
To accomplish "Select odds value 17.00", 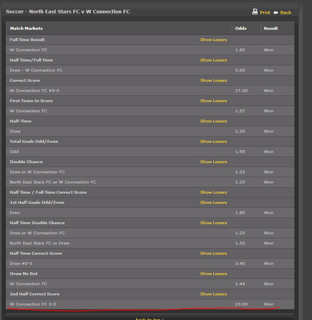I will tap(241, 91).
